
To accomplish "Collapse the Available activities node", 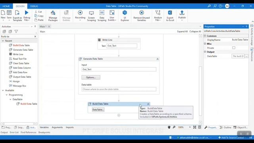I will pos(3,90).
